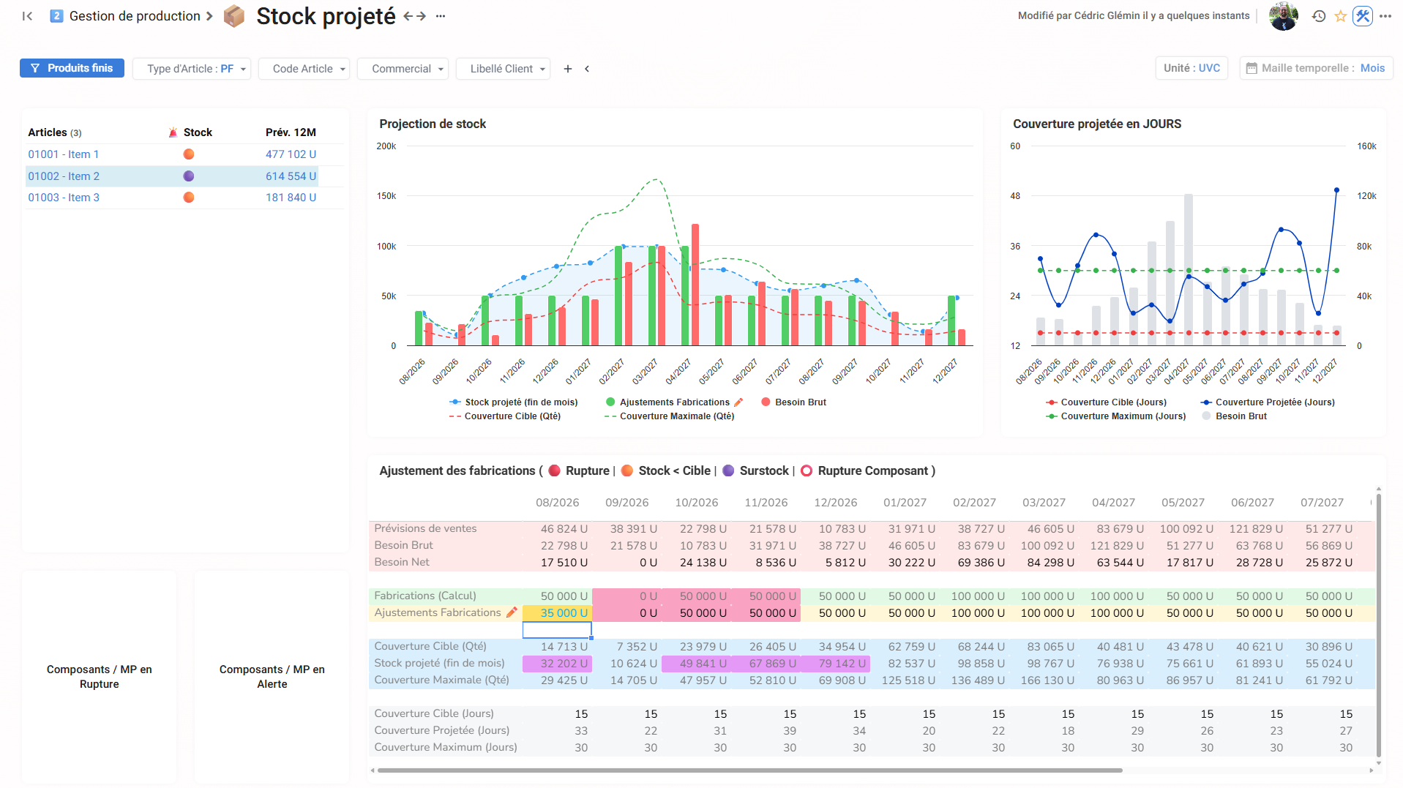This screenshot has height=788, width=1403.
Task: Click the 32 202 U projected stock cell
Action: (557, 664)
